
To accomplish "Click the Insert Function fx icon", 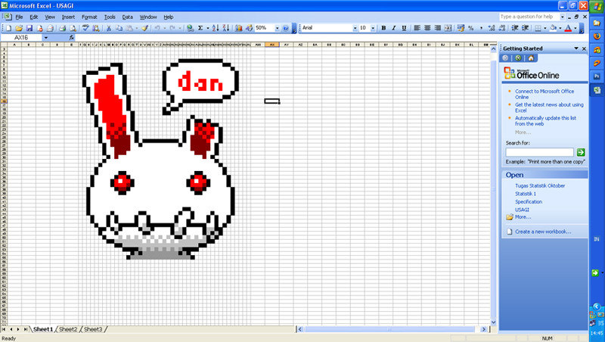I will [71, 37].
